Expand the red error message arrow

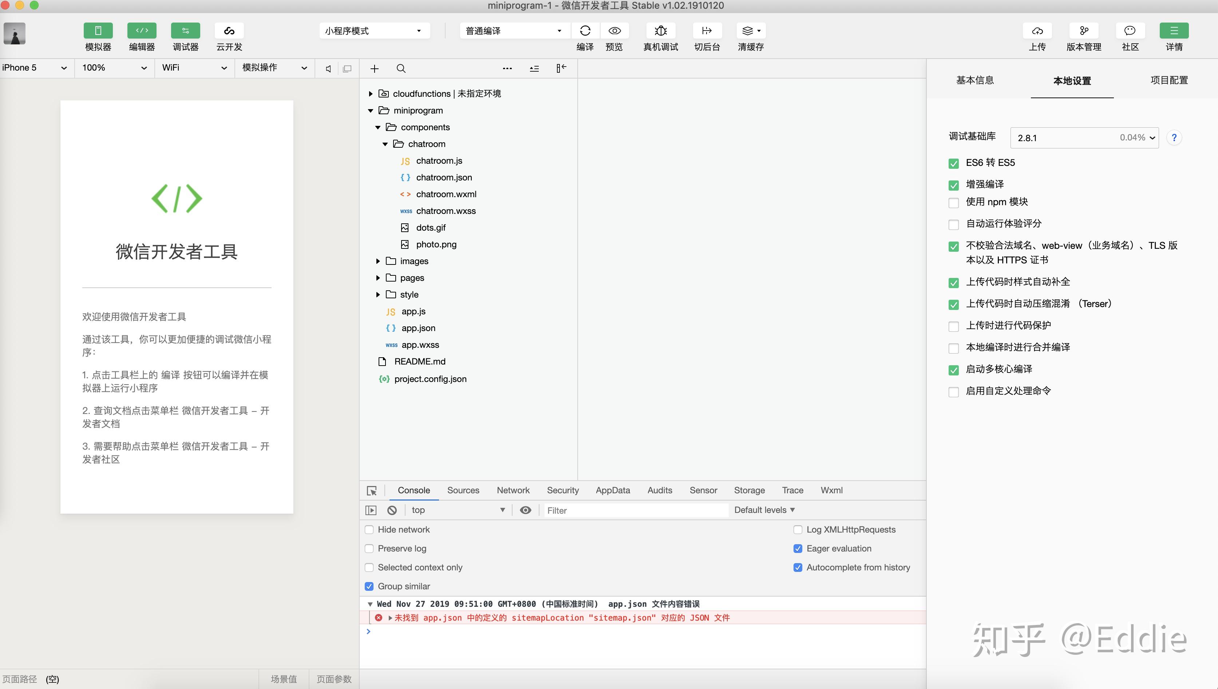pos(390,618)
